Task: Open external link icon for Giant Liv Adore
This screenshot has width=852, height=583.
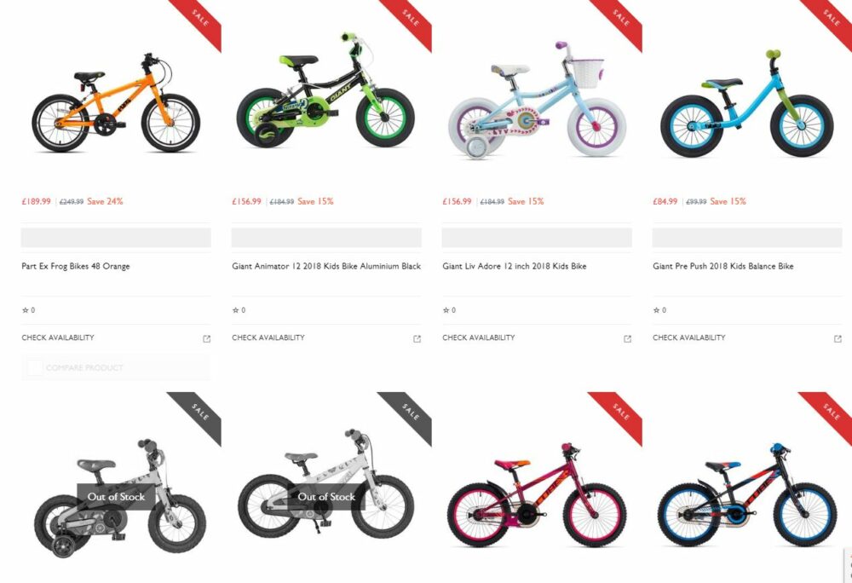Action: tap(627, 338)
